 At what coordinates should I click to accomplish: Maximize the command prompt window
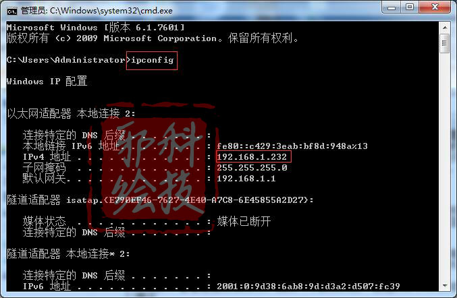(410, 7)
